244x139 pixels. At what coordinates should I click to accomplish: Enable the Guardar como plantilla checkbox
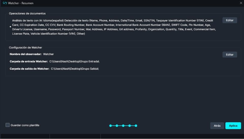(x=8, y=125)
